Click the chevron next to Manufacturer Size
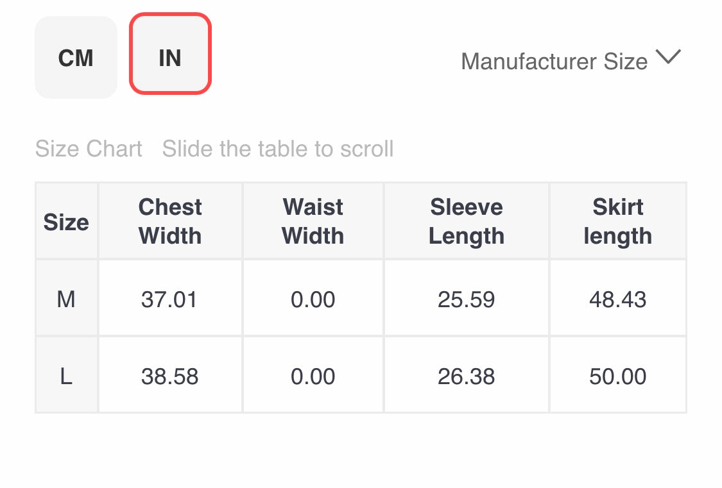The image size is (722, 488). 668,58
